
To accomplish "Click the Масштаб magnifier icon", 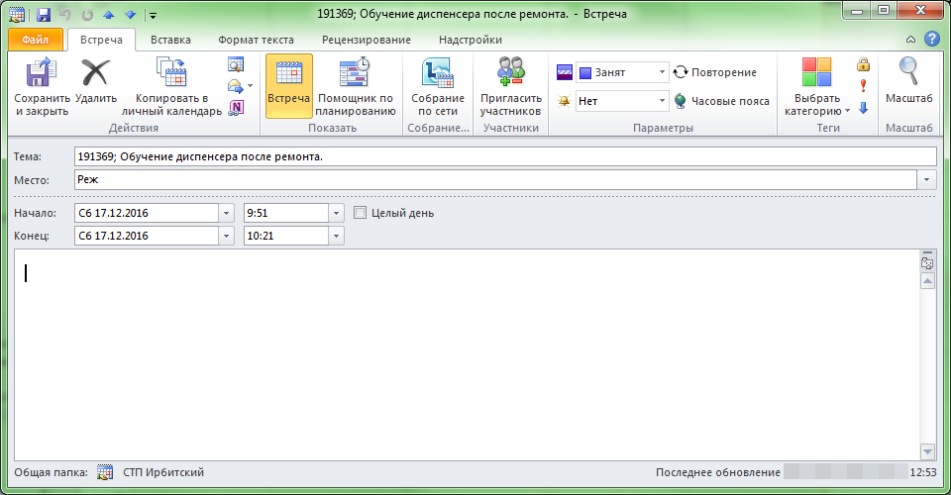I will point(908,85).
